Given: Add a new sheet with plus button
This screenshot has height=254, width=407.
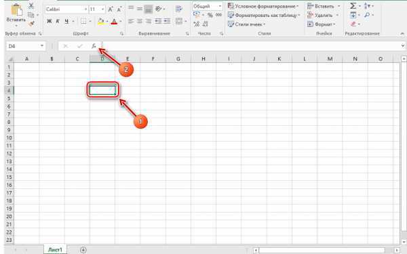Looking at the screenshot, I should pos(83,250).
